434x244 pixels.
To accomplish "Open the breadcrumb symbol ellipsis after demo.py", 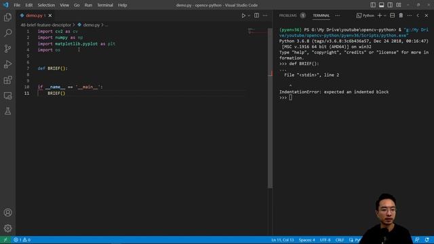I will (106, 25).
